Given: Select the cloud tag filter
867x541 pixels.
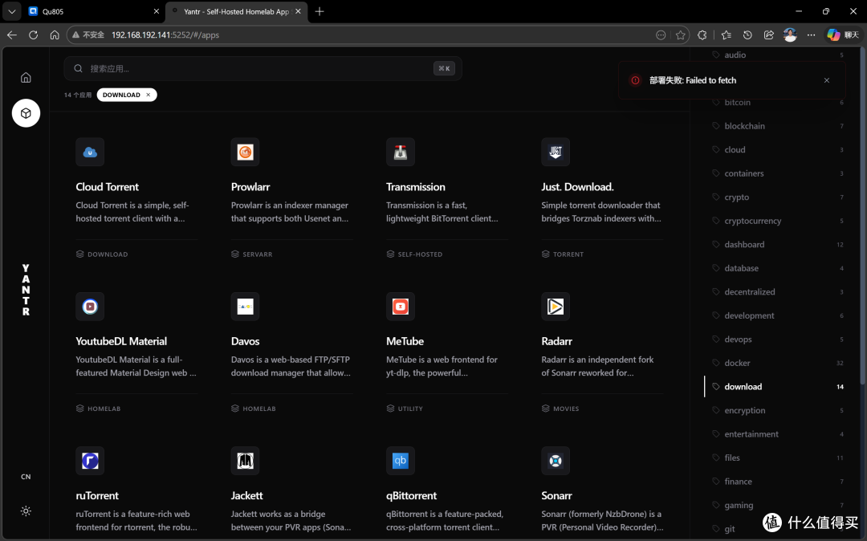Looking at the screenshot, I should point(779,150).
